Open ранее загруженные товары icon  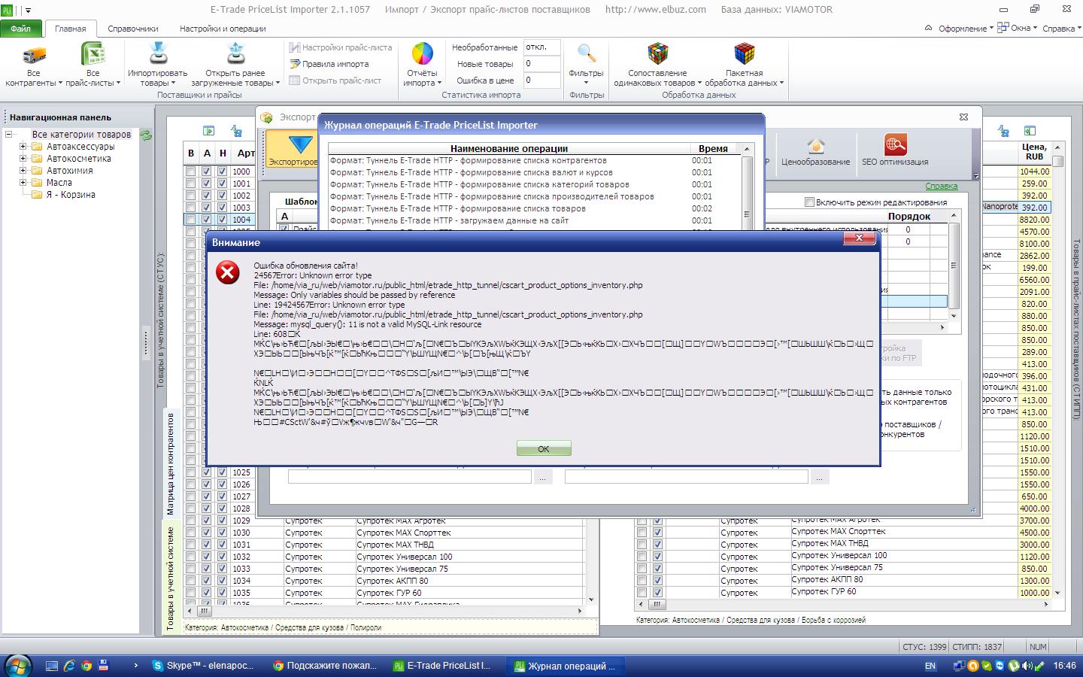coord(235,55)
